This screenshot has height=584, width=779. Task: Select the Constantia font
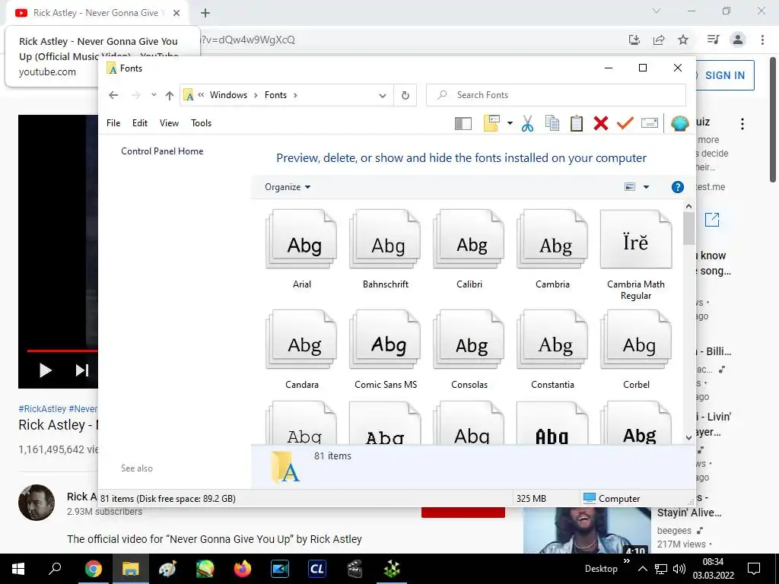click(x=552, y=349)
